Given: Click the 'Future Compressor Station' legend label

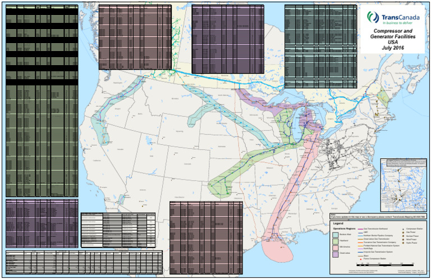Looking at the screenshot, I should coord(375,259).
